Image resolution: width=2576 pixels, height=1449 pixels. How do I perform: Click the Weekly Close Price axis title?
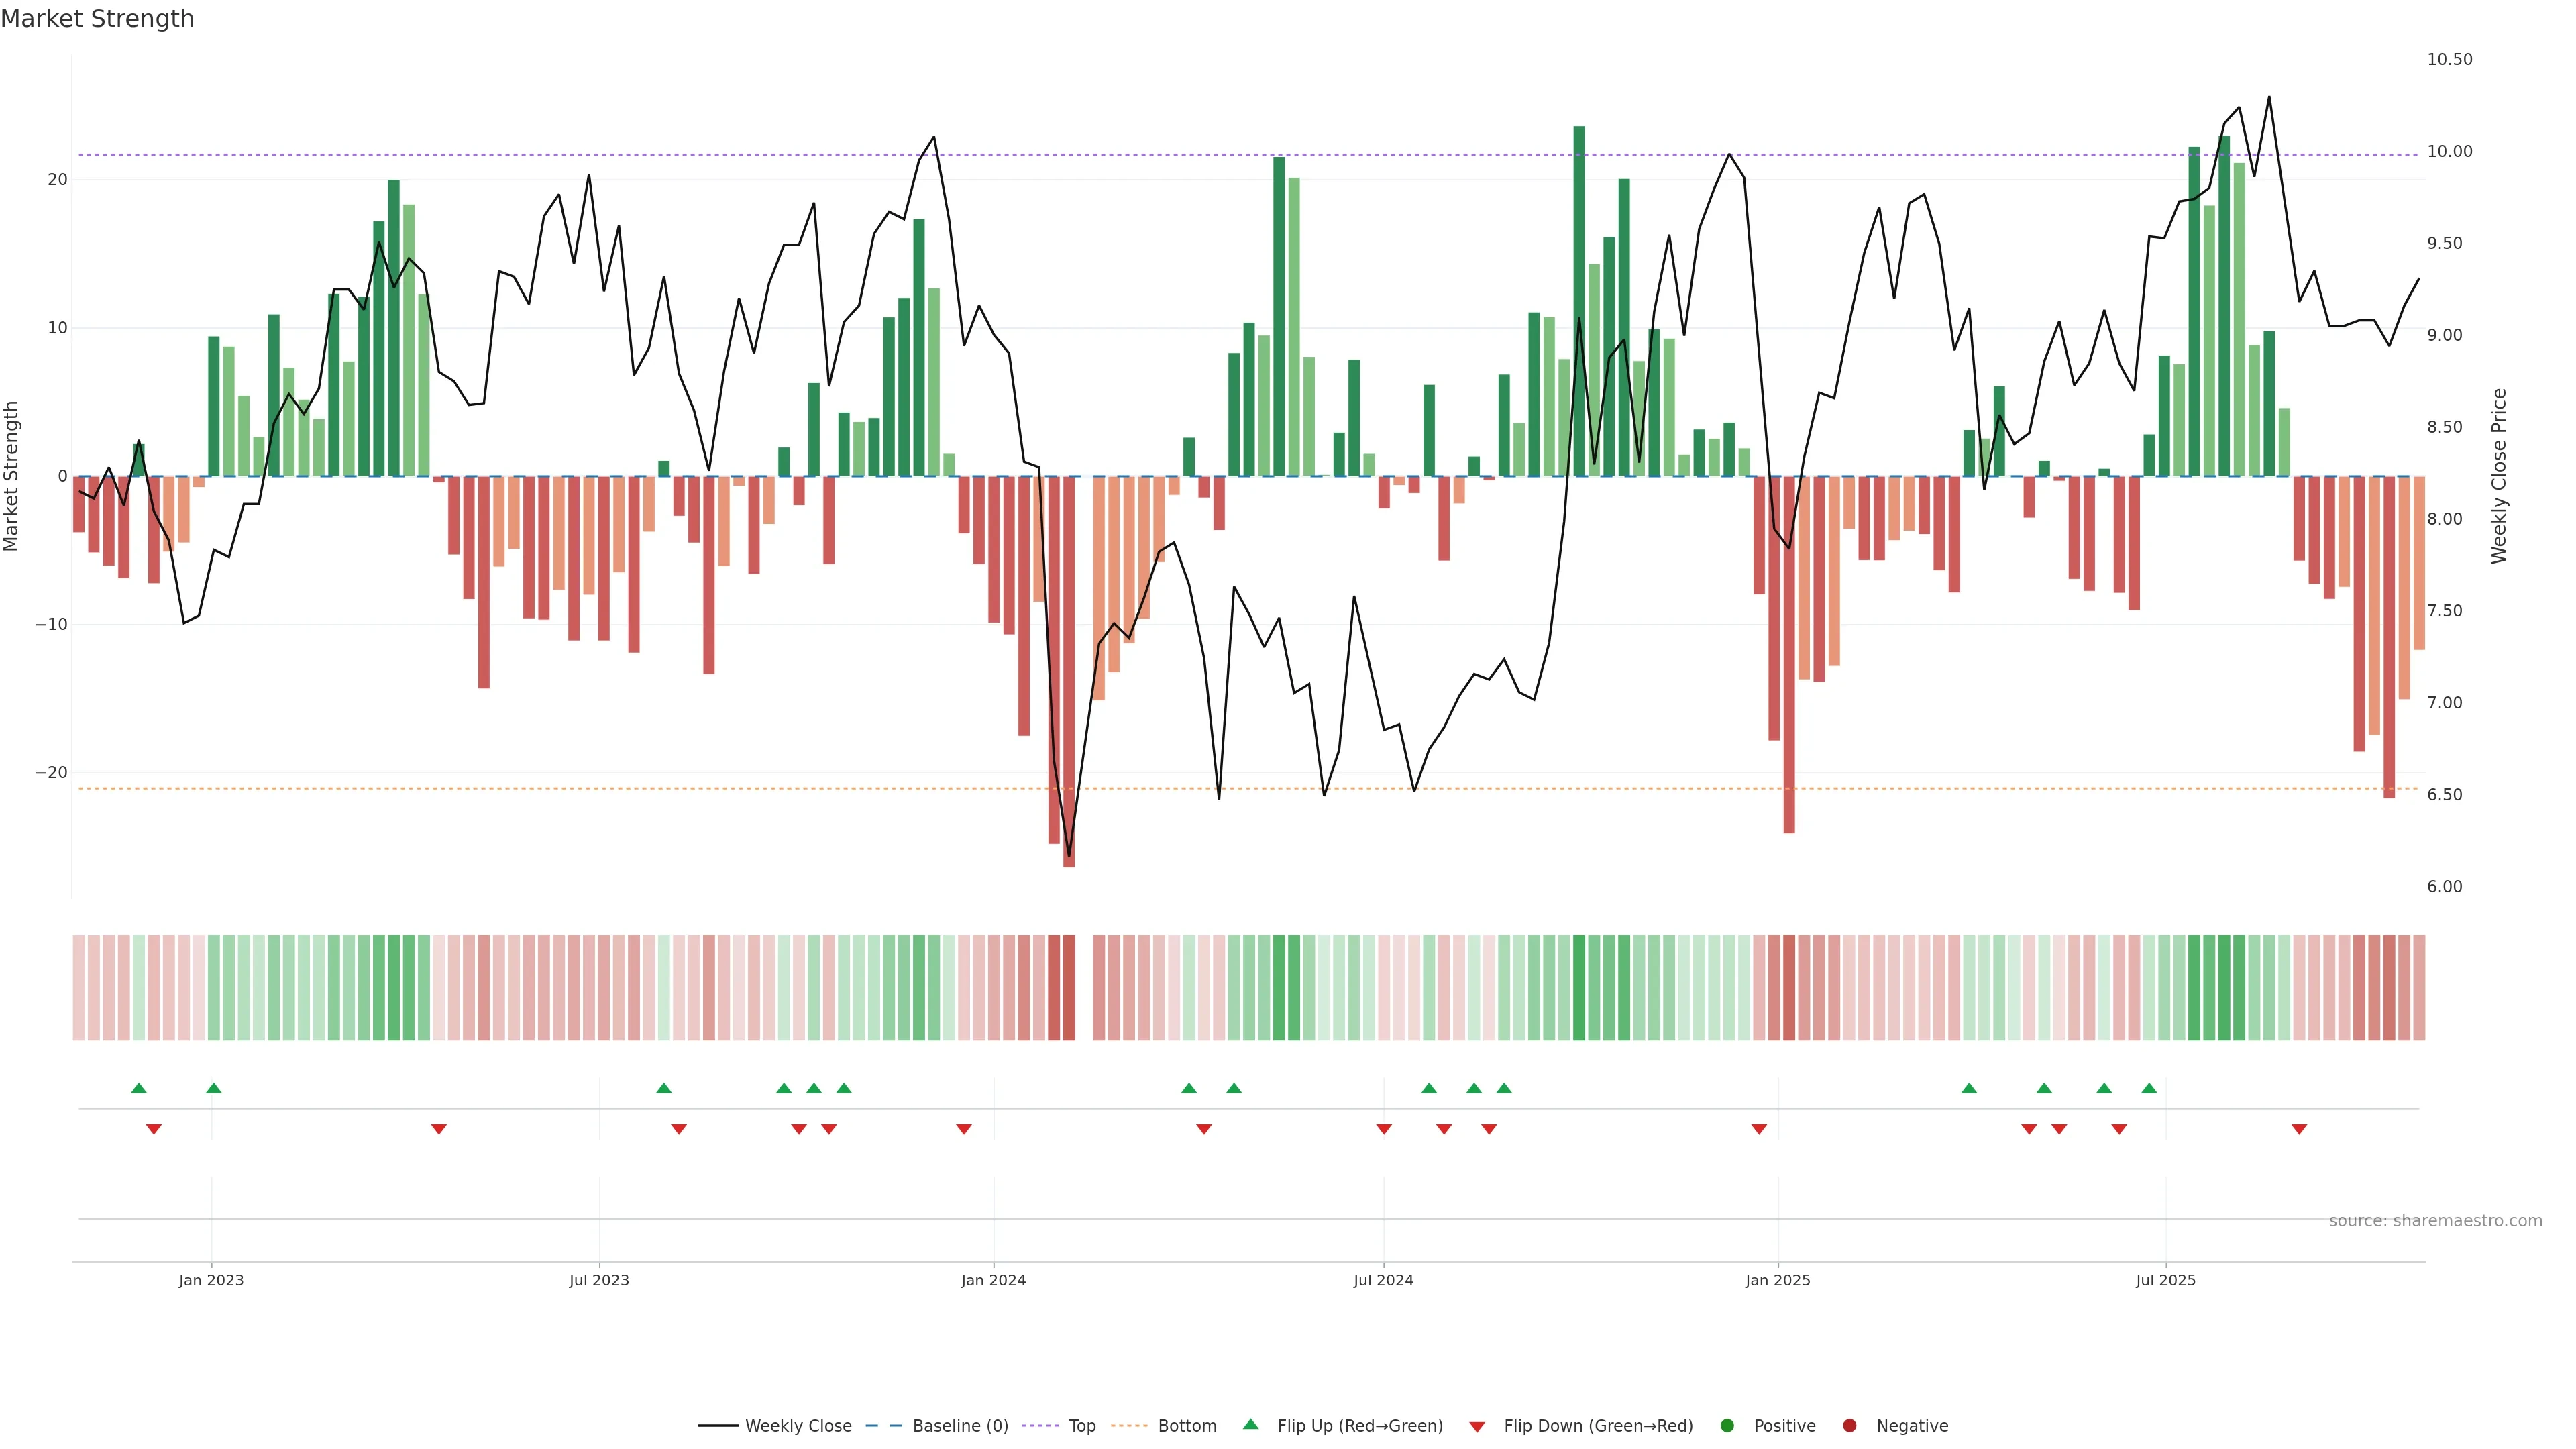pos(2499,476)
